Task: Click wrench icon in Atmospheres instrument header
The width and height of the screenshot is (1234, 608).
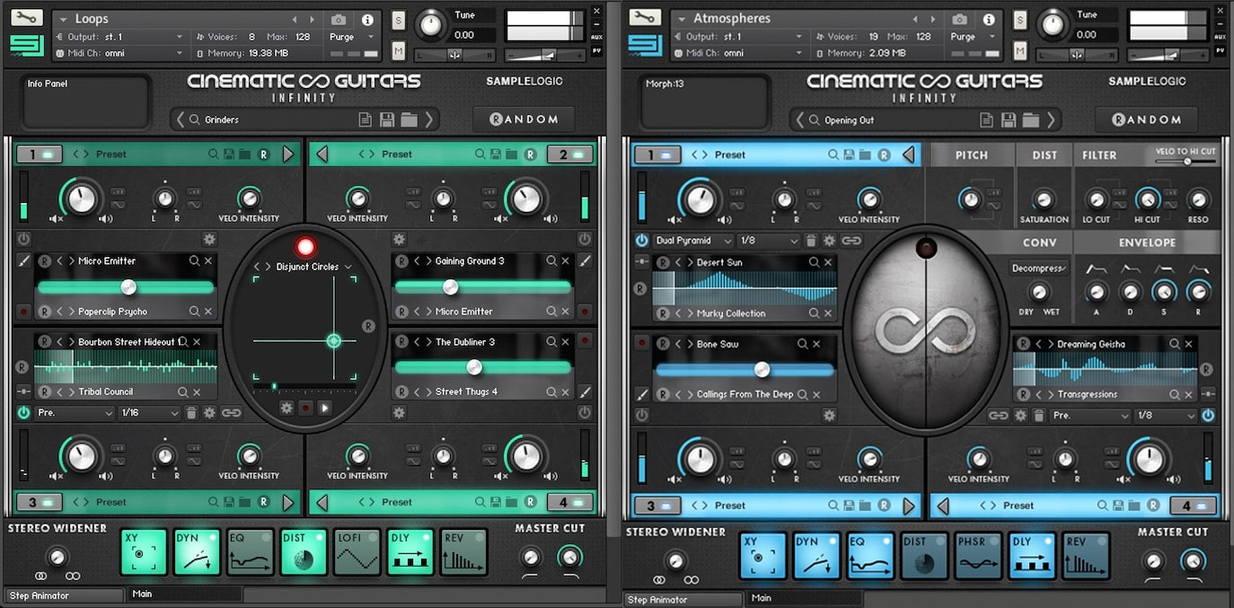Action: click(x=645, y=18)
